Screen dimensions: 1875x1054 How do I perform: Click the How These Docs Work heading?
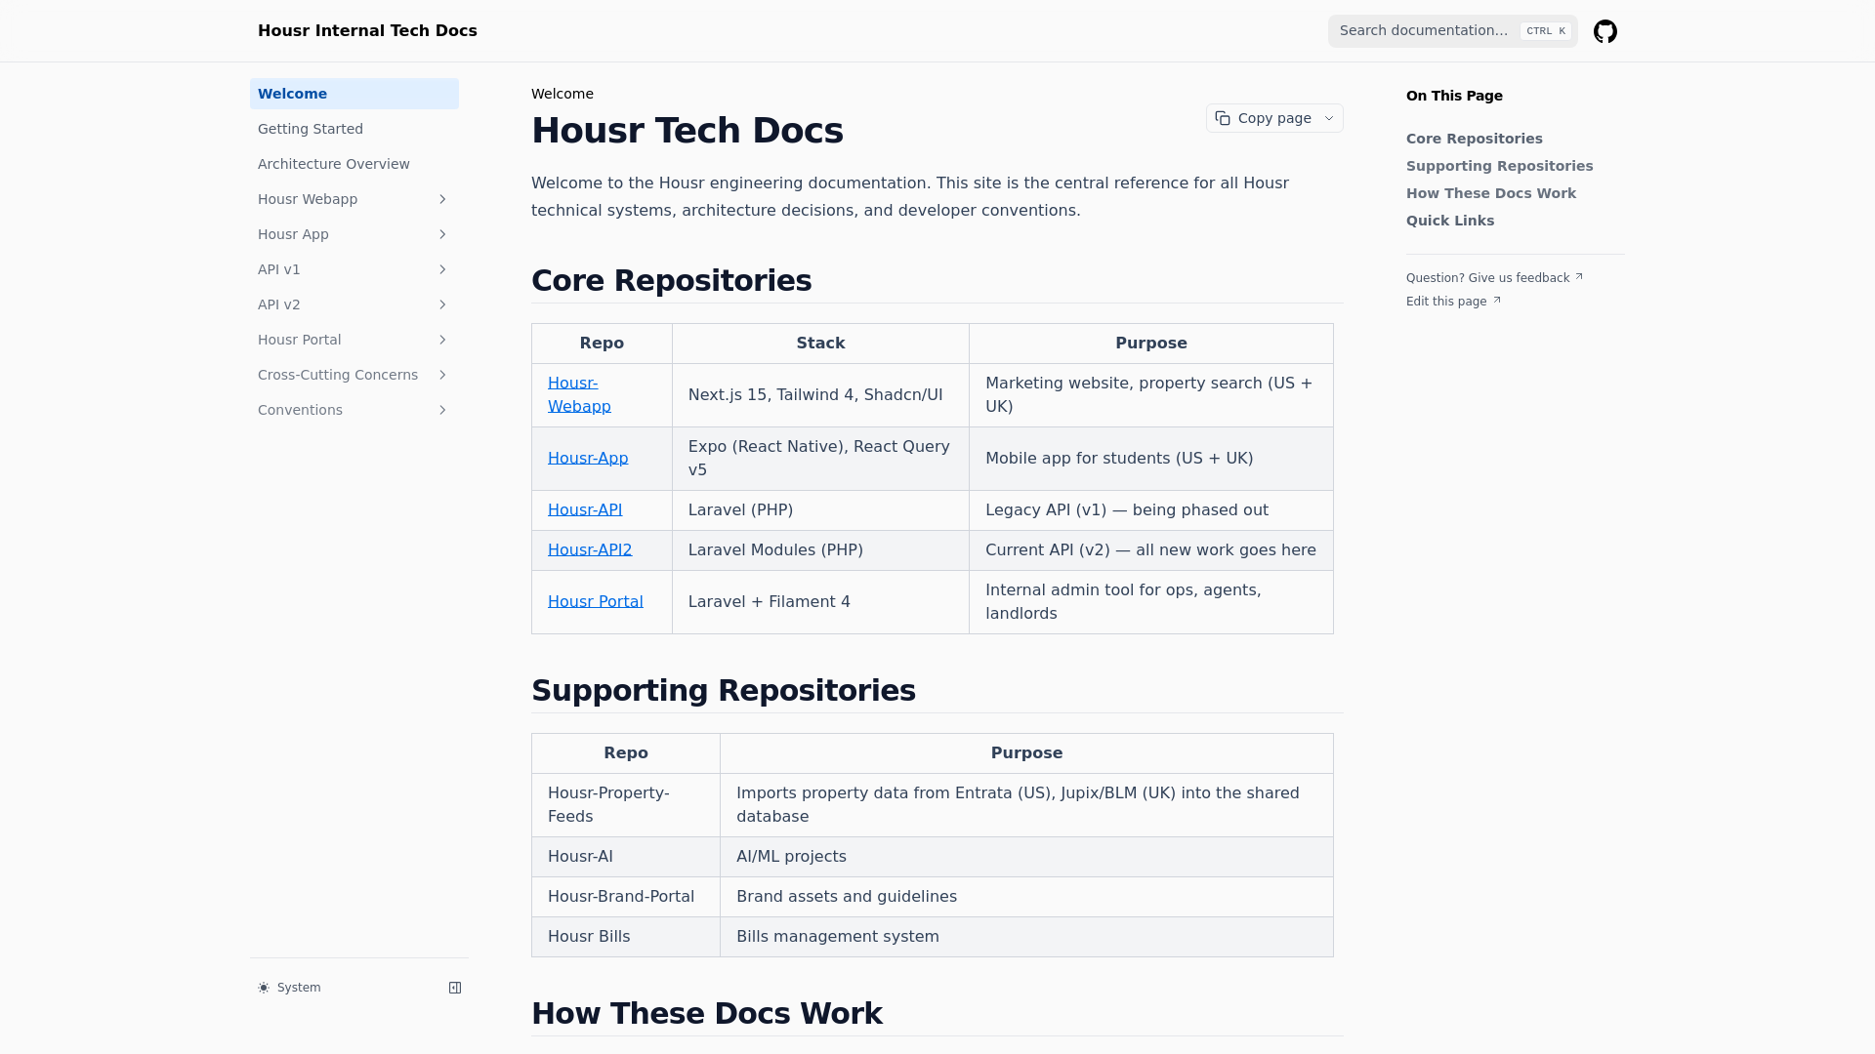(x=706, y=1014)
